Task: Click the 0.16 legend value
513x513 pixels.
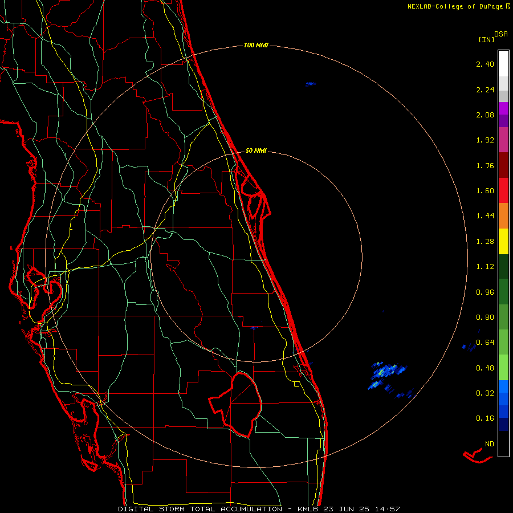Action: point(485,418)
